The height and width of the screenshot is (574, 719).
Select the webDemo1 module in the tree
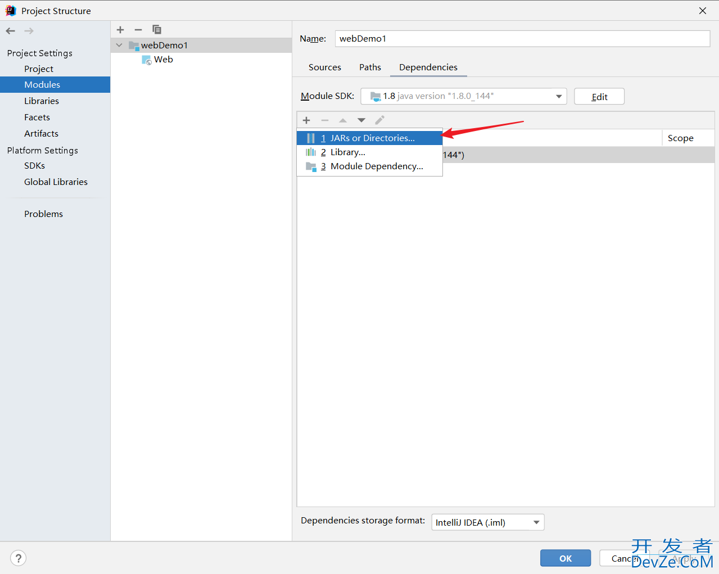[x=201, y=46]
